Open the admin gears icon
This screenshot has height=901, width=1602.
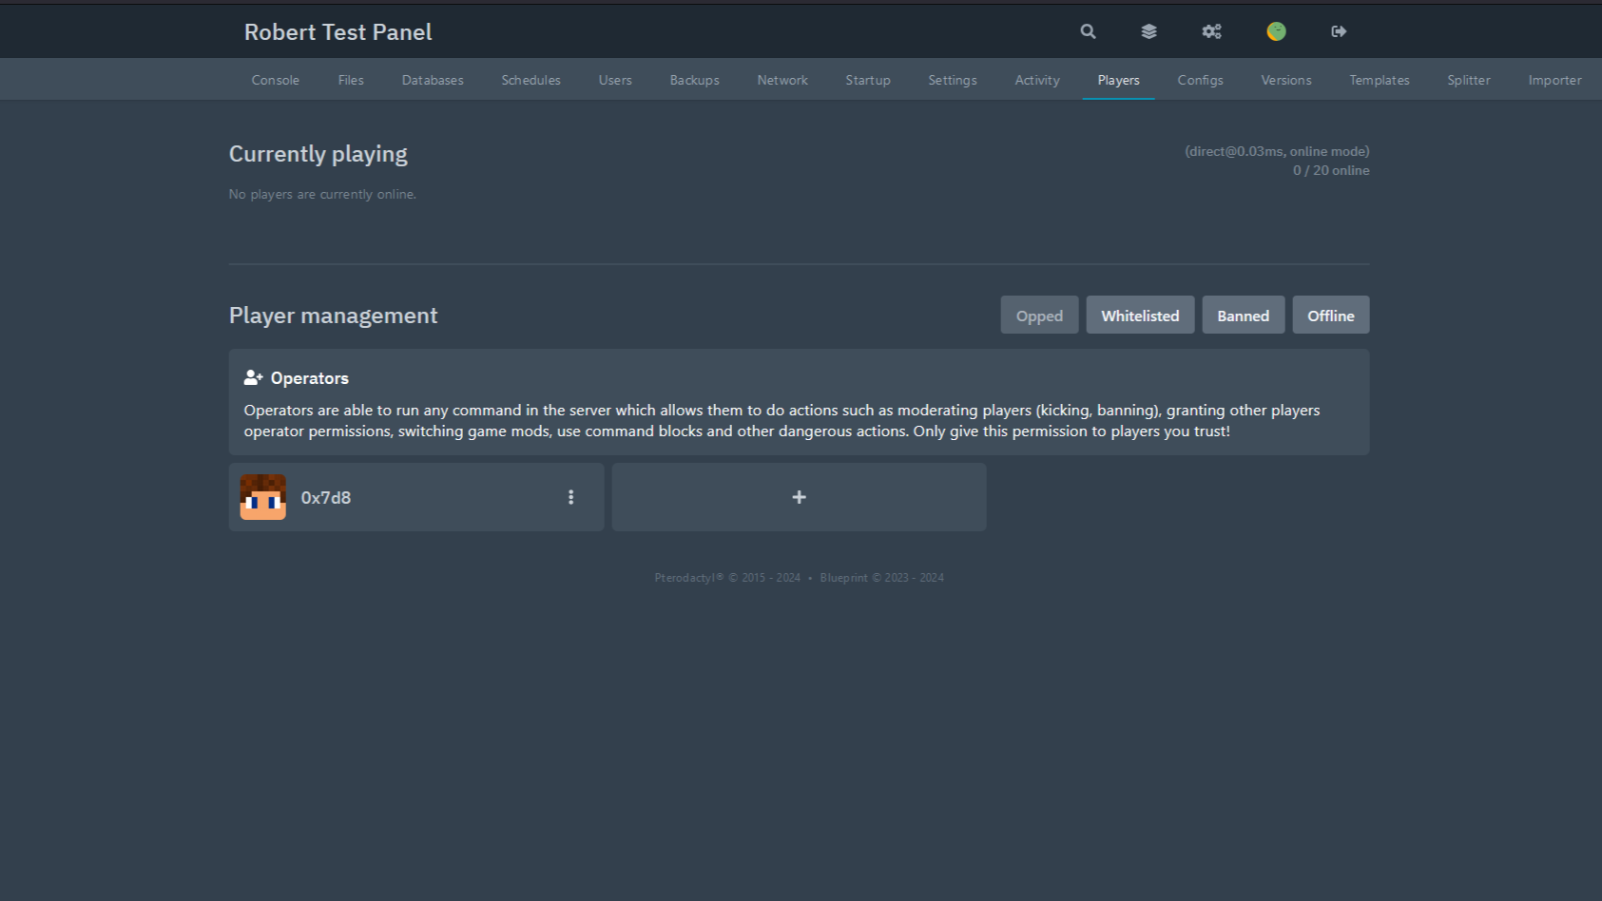click(x=1211, y=31)
